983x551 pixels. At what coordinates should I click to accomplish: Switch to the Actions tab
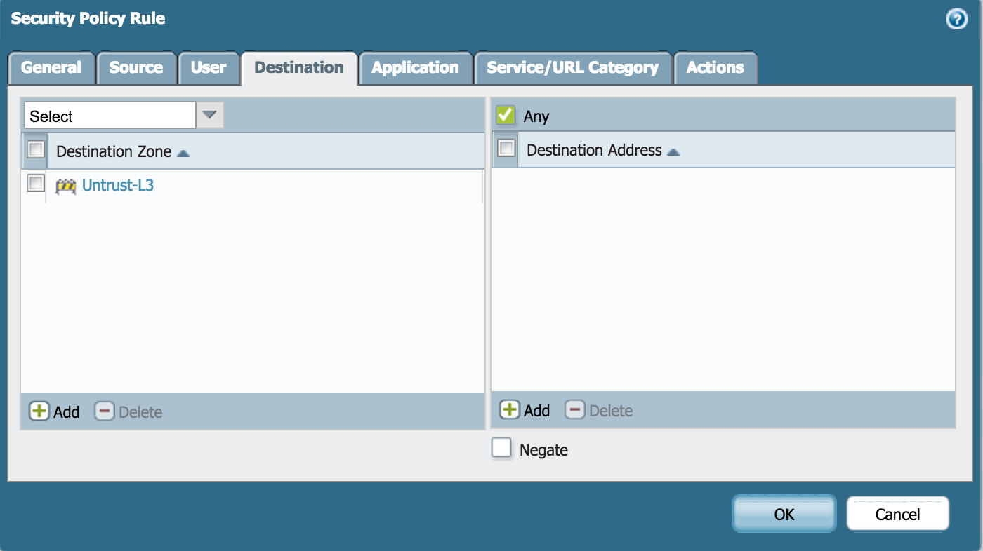[x=715, y=67]
